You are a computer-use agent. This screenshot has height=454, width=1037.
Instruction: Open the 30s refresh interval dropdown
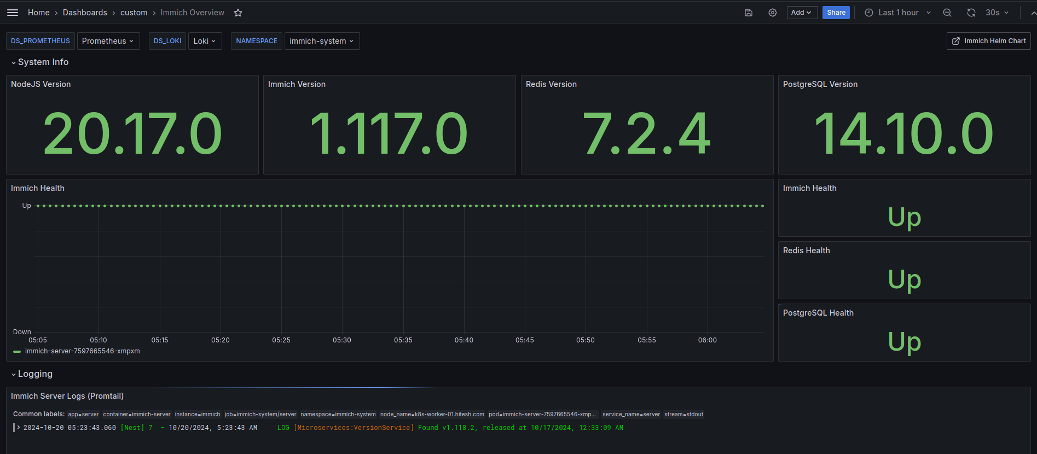[997, 13]
